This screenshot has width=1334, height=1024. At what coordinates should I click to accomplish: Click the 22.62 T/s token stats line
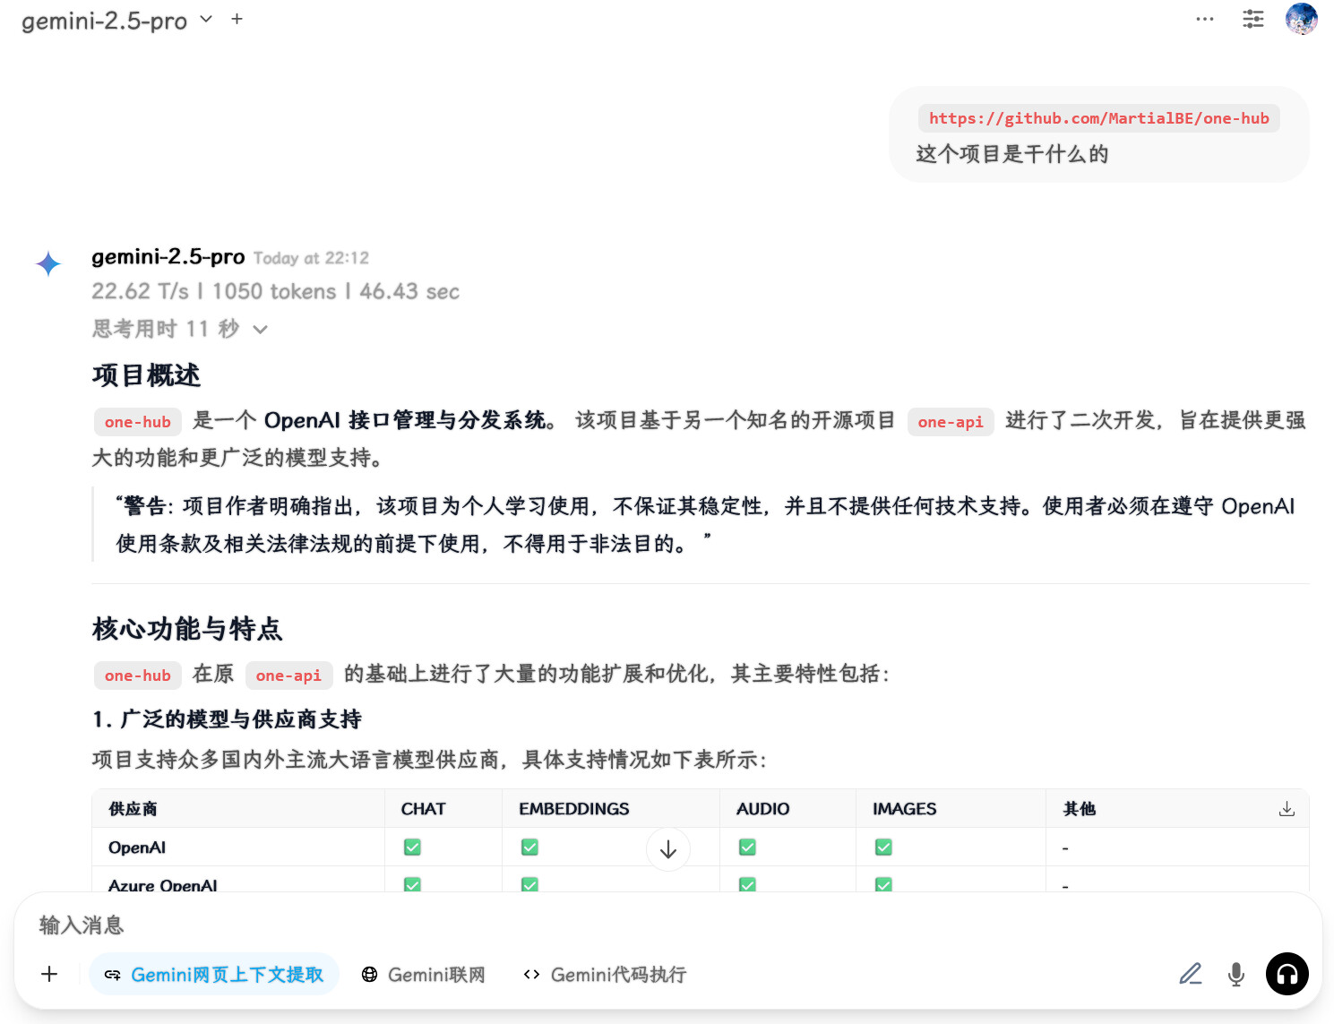275,291
